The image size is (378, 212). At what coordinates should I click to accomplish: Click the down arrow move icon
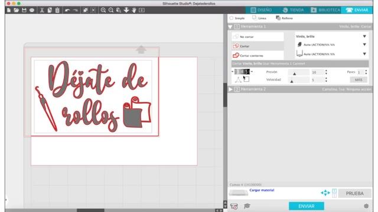tap(126, 10)
